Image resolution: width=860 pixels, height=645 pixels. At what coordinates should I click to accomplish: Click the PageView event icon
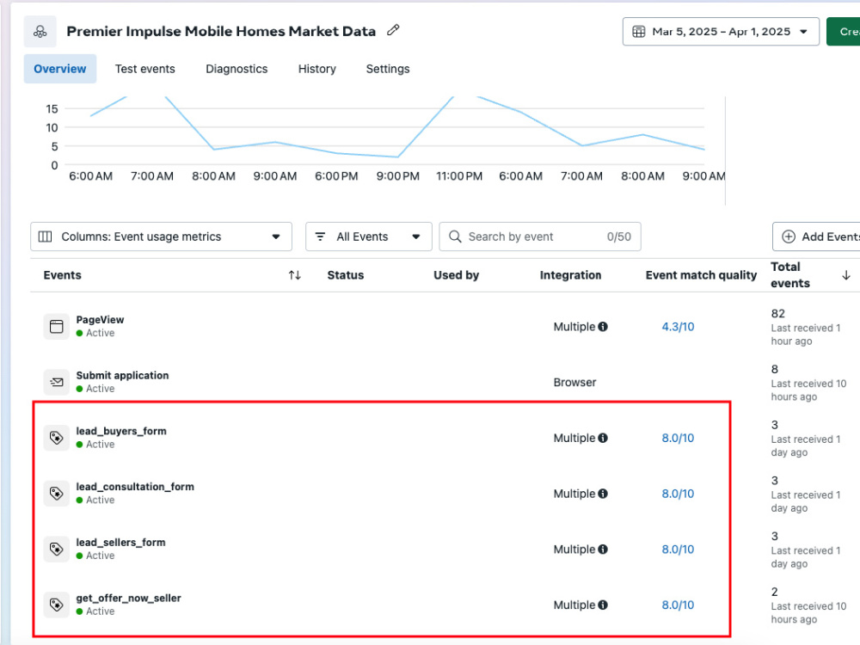click(57, 326)
